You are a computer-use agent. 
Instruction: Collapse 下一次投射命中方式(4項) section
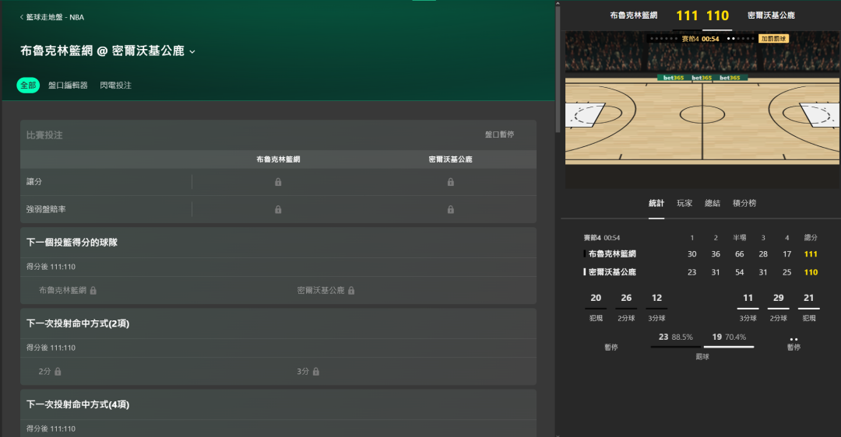(x=278, y=404)
